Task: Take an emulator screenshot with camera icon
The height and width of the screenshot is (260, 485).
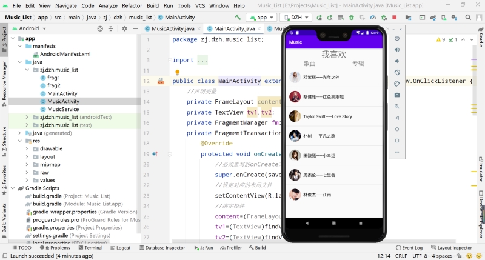Action: click(x=397, y=95)
